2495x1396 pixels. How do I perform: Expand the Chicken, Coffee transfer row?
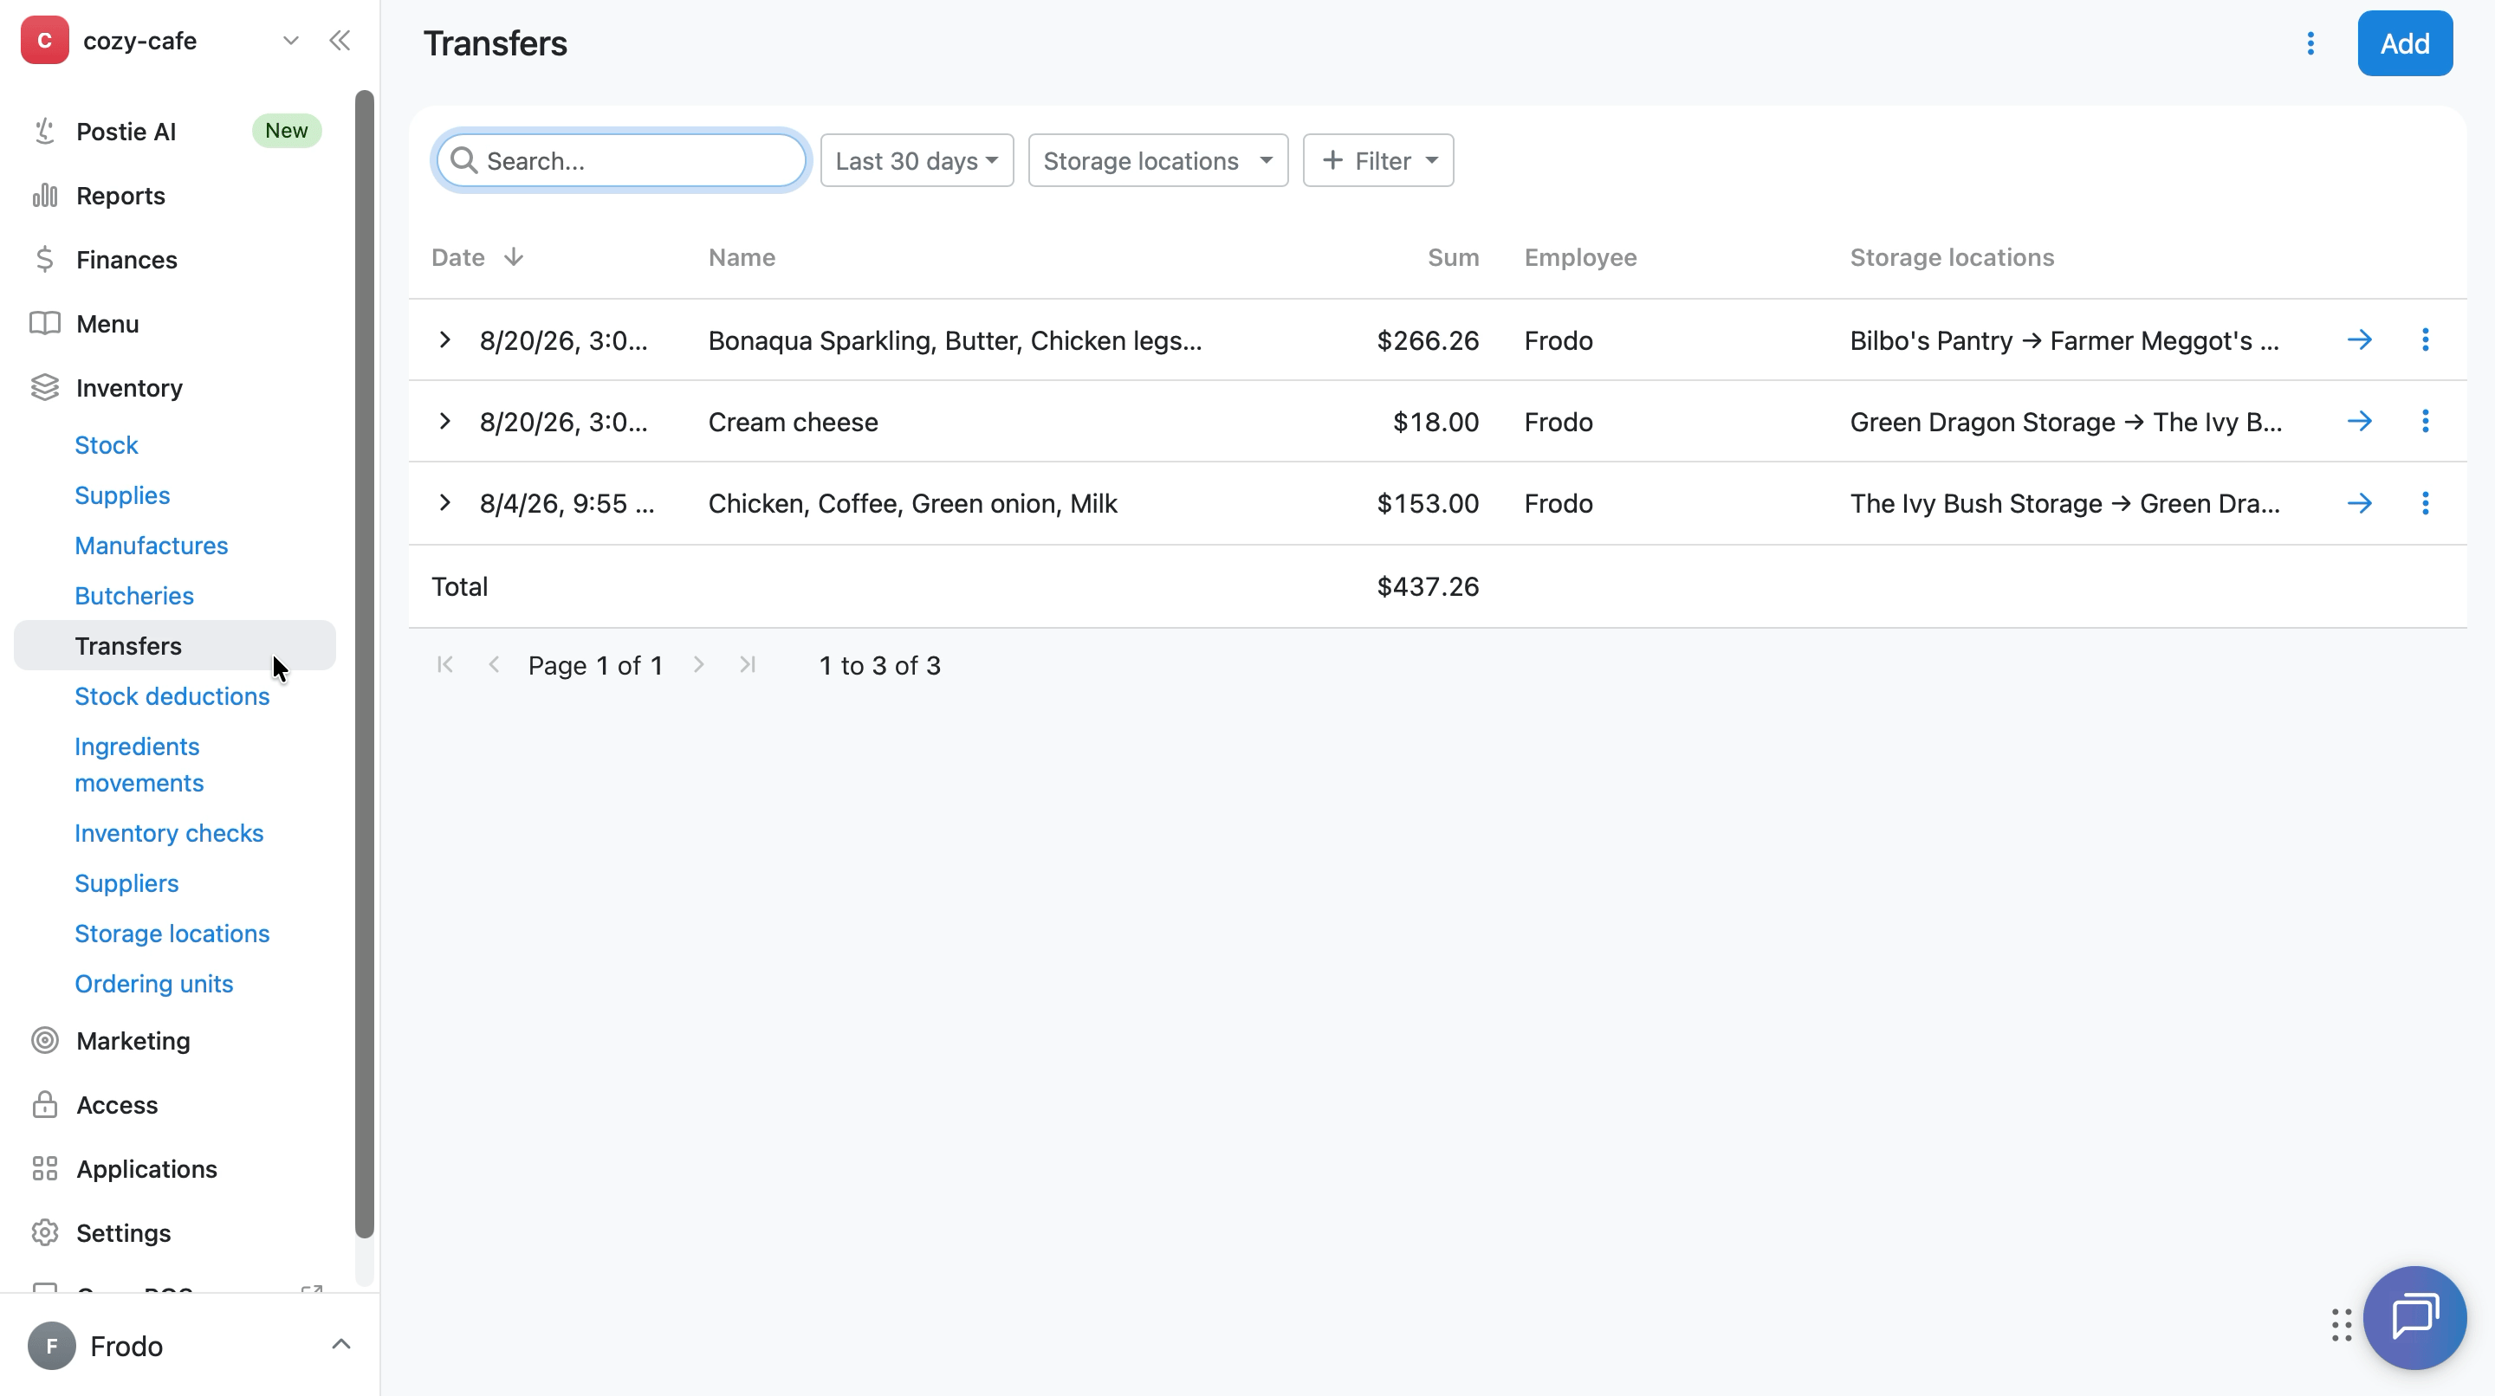[x=444, y=502]
